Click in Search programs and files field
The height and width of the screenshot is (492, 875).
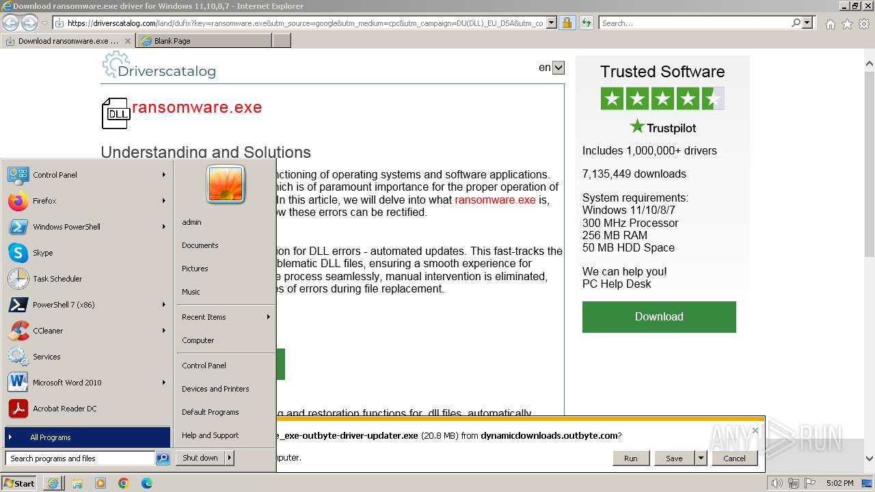80,459
